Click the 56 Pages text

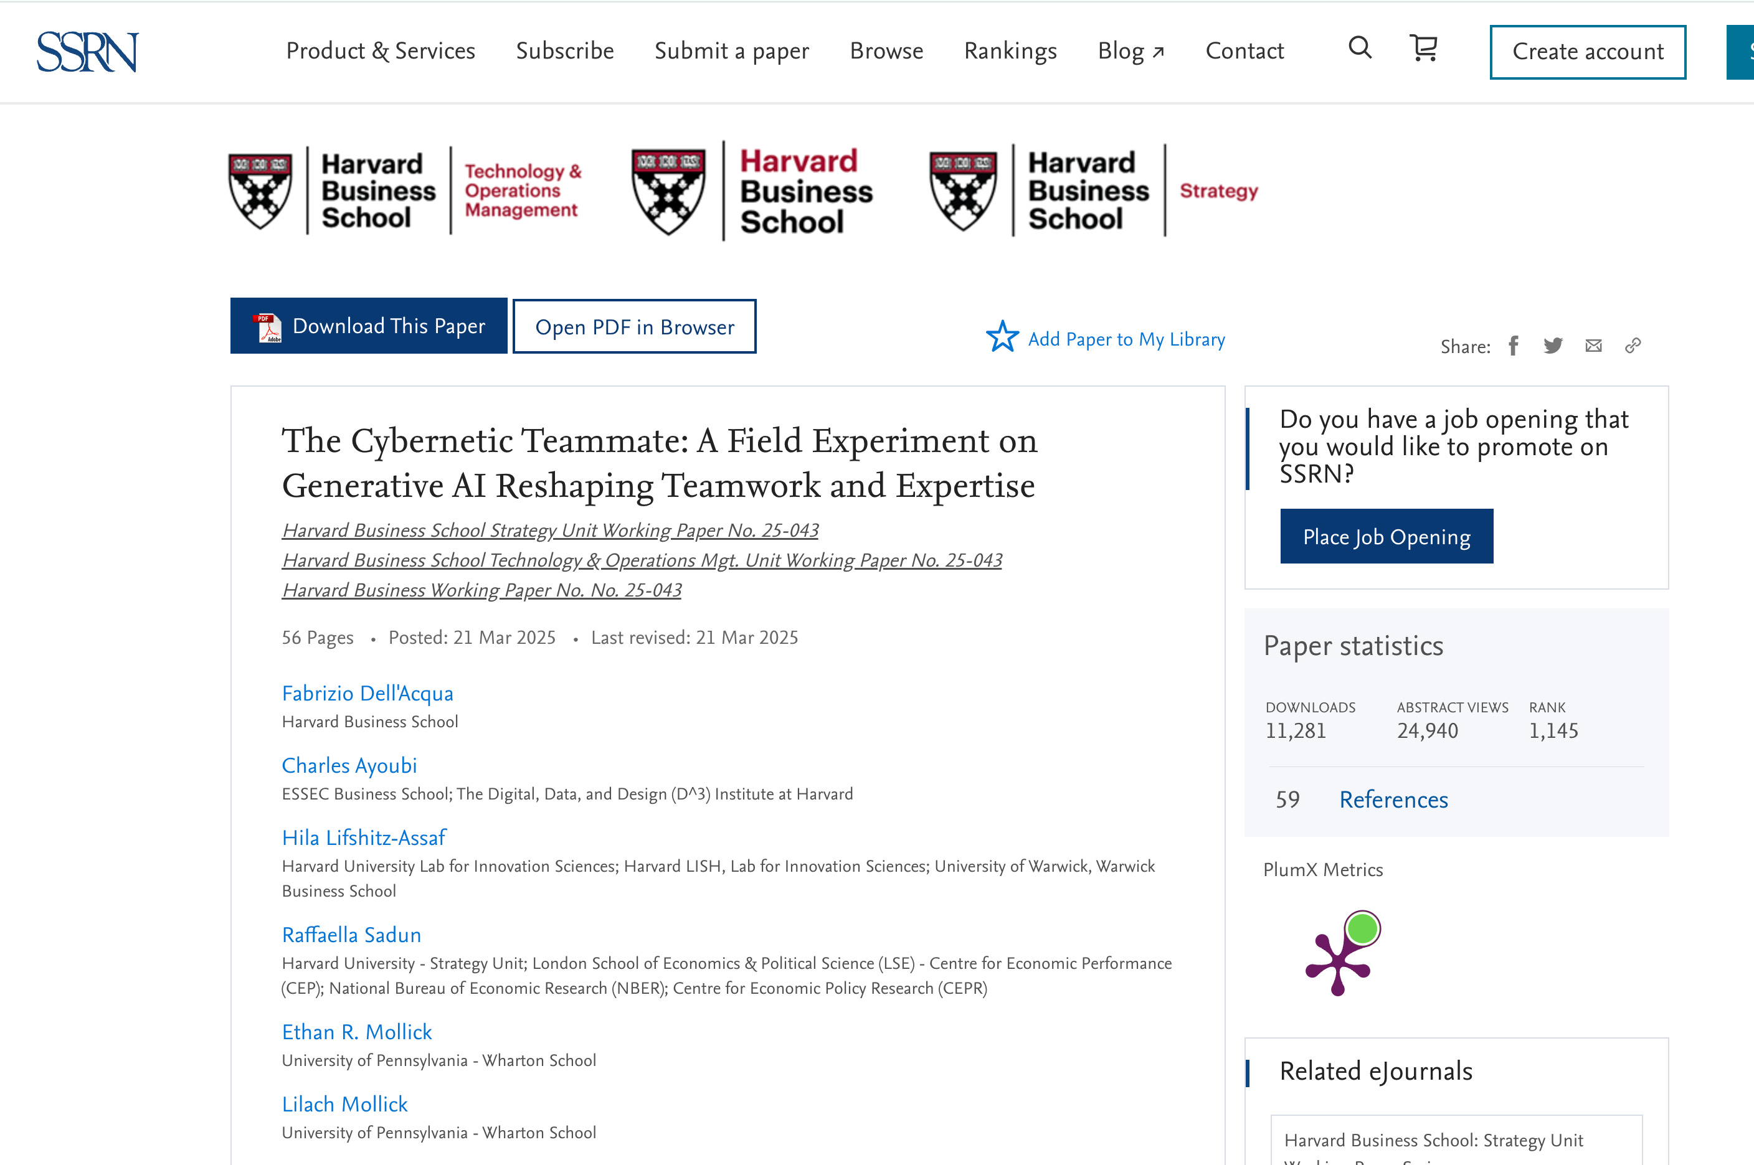318,638
